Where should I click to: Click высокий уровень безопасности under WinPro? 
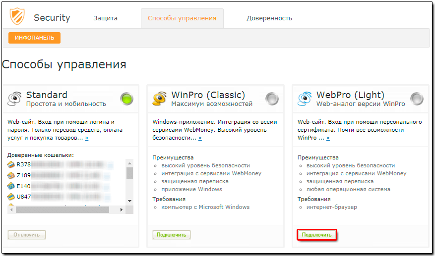click(205, 165)
